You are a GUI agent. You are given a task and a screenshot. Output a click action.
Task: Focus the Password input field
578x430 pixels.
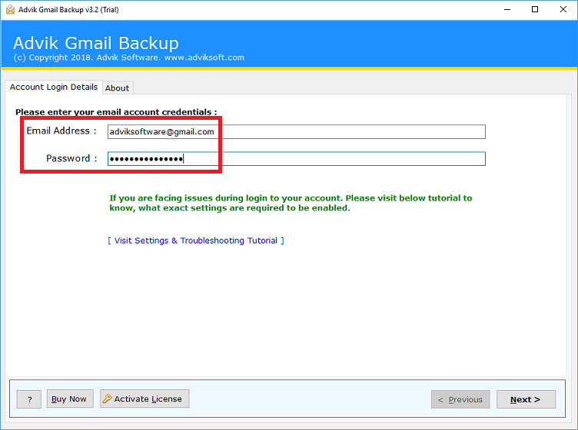(x=297, y=159)
